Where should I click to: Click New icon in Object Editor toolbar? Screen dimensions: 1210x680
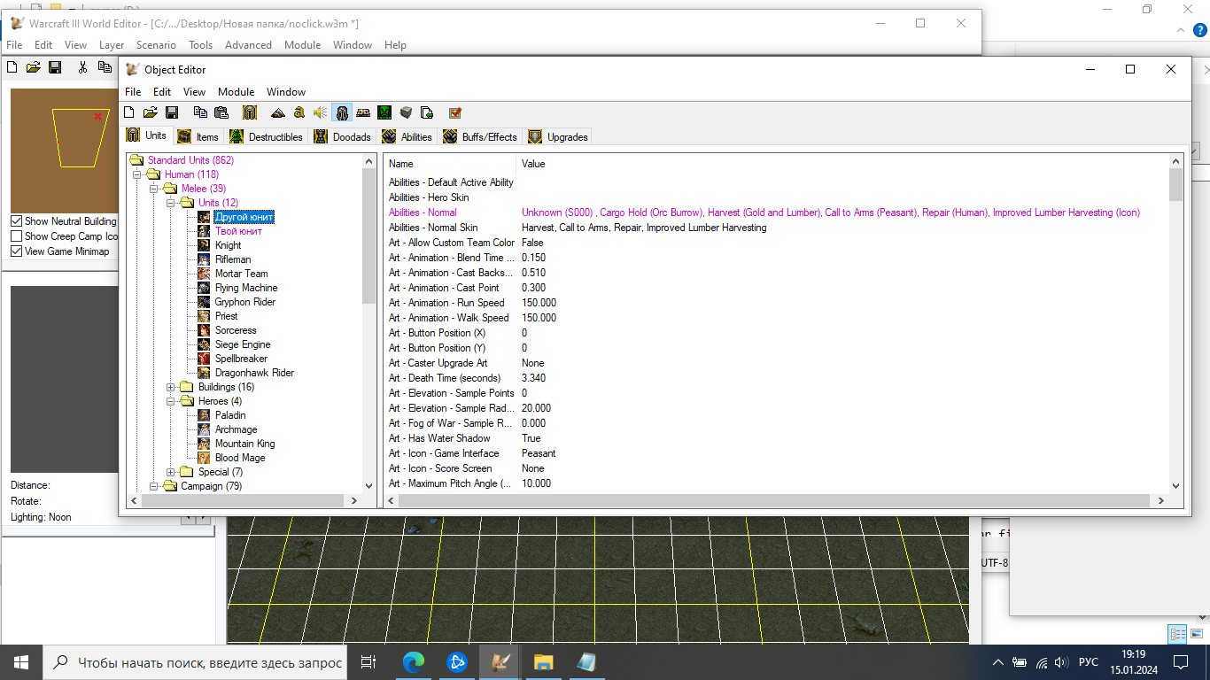point(129,112)
